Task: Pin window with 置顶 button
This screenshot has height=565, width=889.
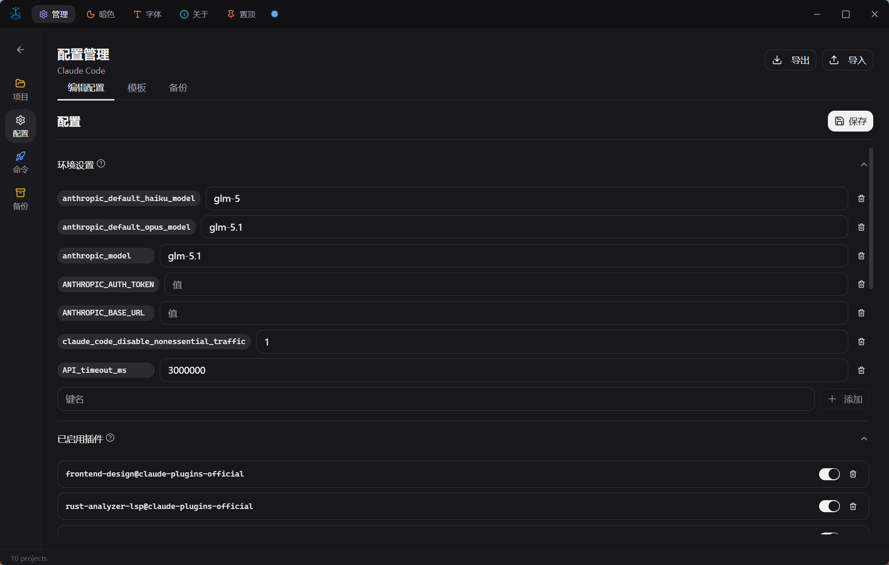Action: point(241,14)
